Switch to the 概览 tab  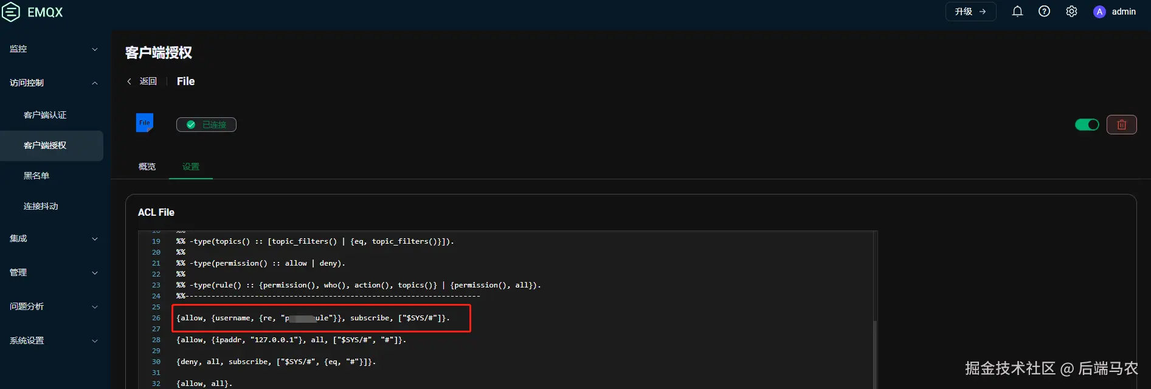(x=147, y=167)
